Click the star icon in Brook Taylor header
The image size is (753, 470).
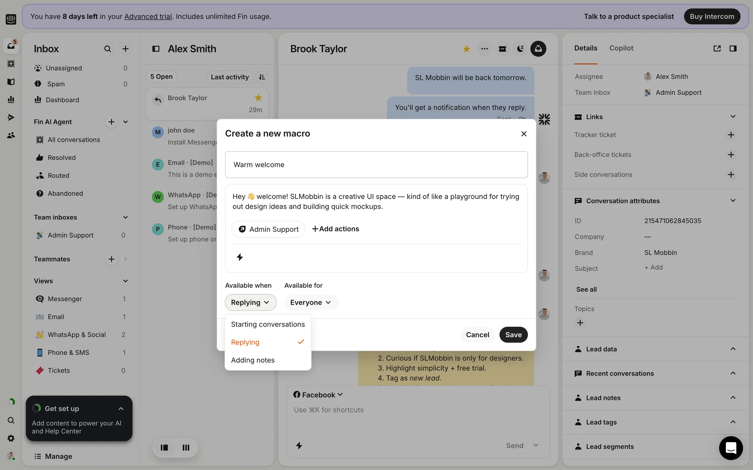point(466,49)
